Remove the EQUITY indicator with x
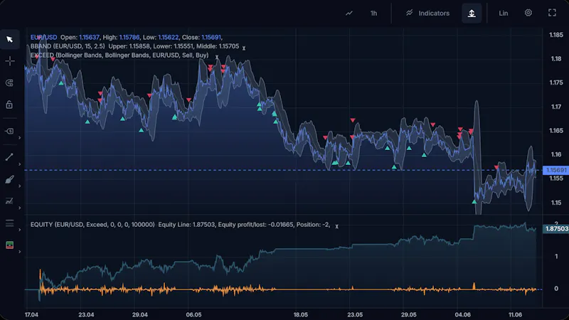 tap(336, 226)
